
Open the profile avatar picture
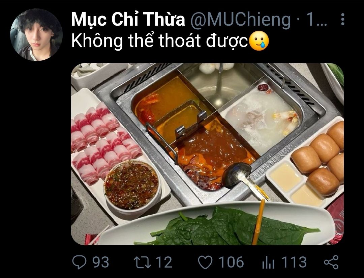[36, 35]
